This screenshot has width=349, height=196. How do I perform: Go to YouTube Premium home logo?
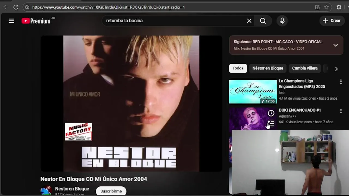[x=36, y=21]
